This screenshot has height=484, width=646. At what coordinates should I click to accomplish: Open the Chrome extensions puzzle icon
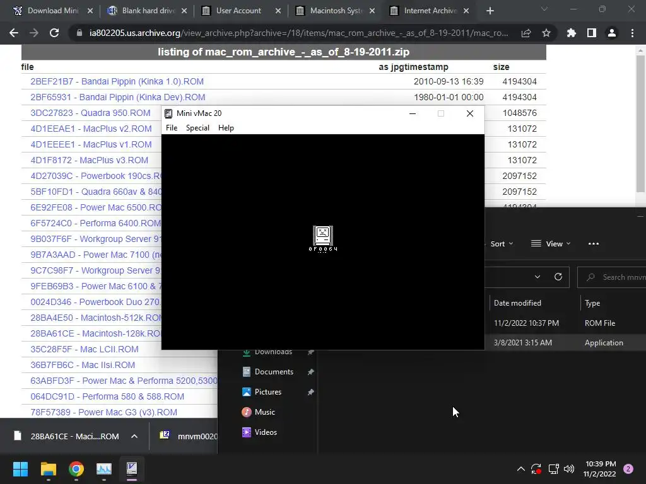tap(572, 33)
